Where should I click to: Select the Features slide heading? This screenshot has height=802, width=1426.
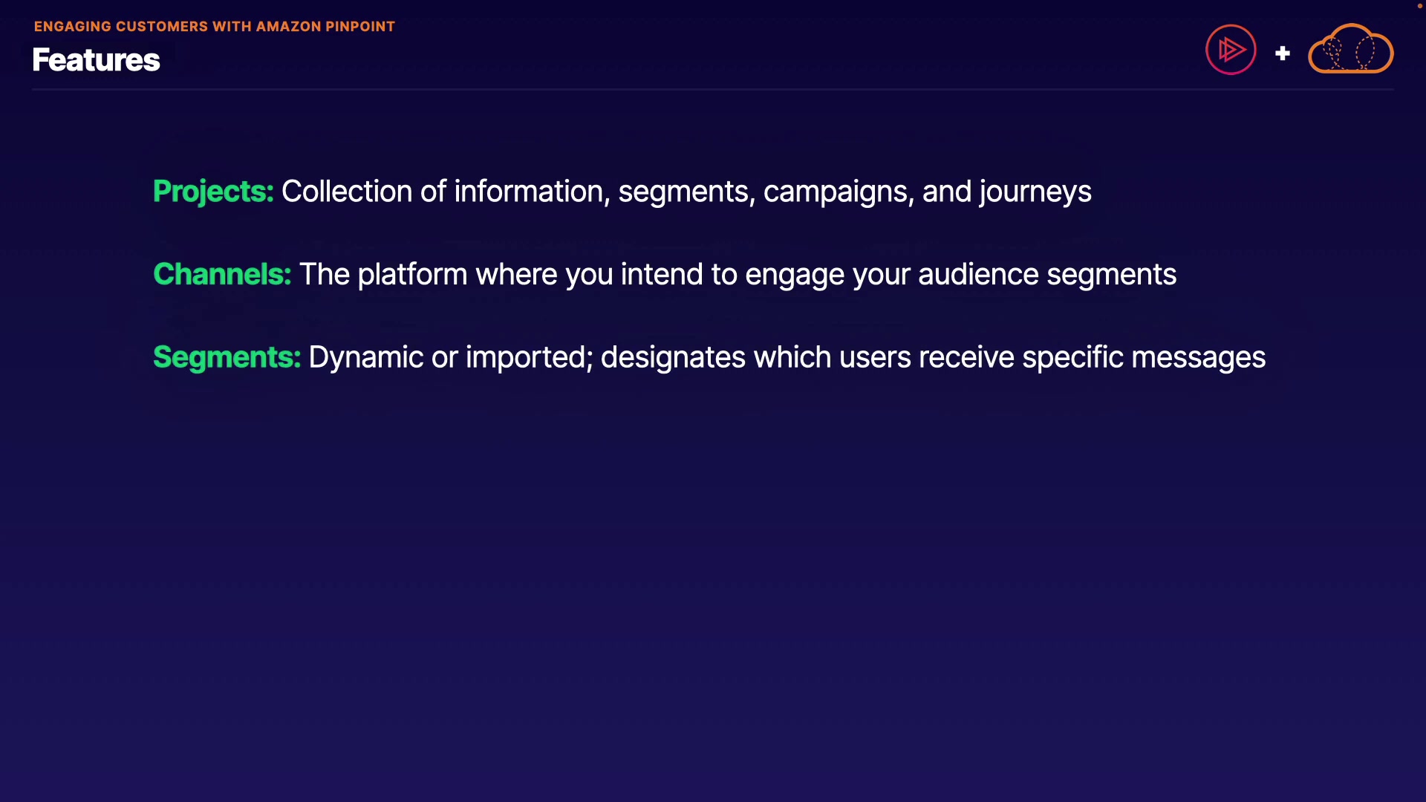[96, 60]
